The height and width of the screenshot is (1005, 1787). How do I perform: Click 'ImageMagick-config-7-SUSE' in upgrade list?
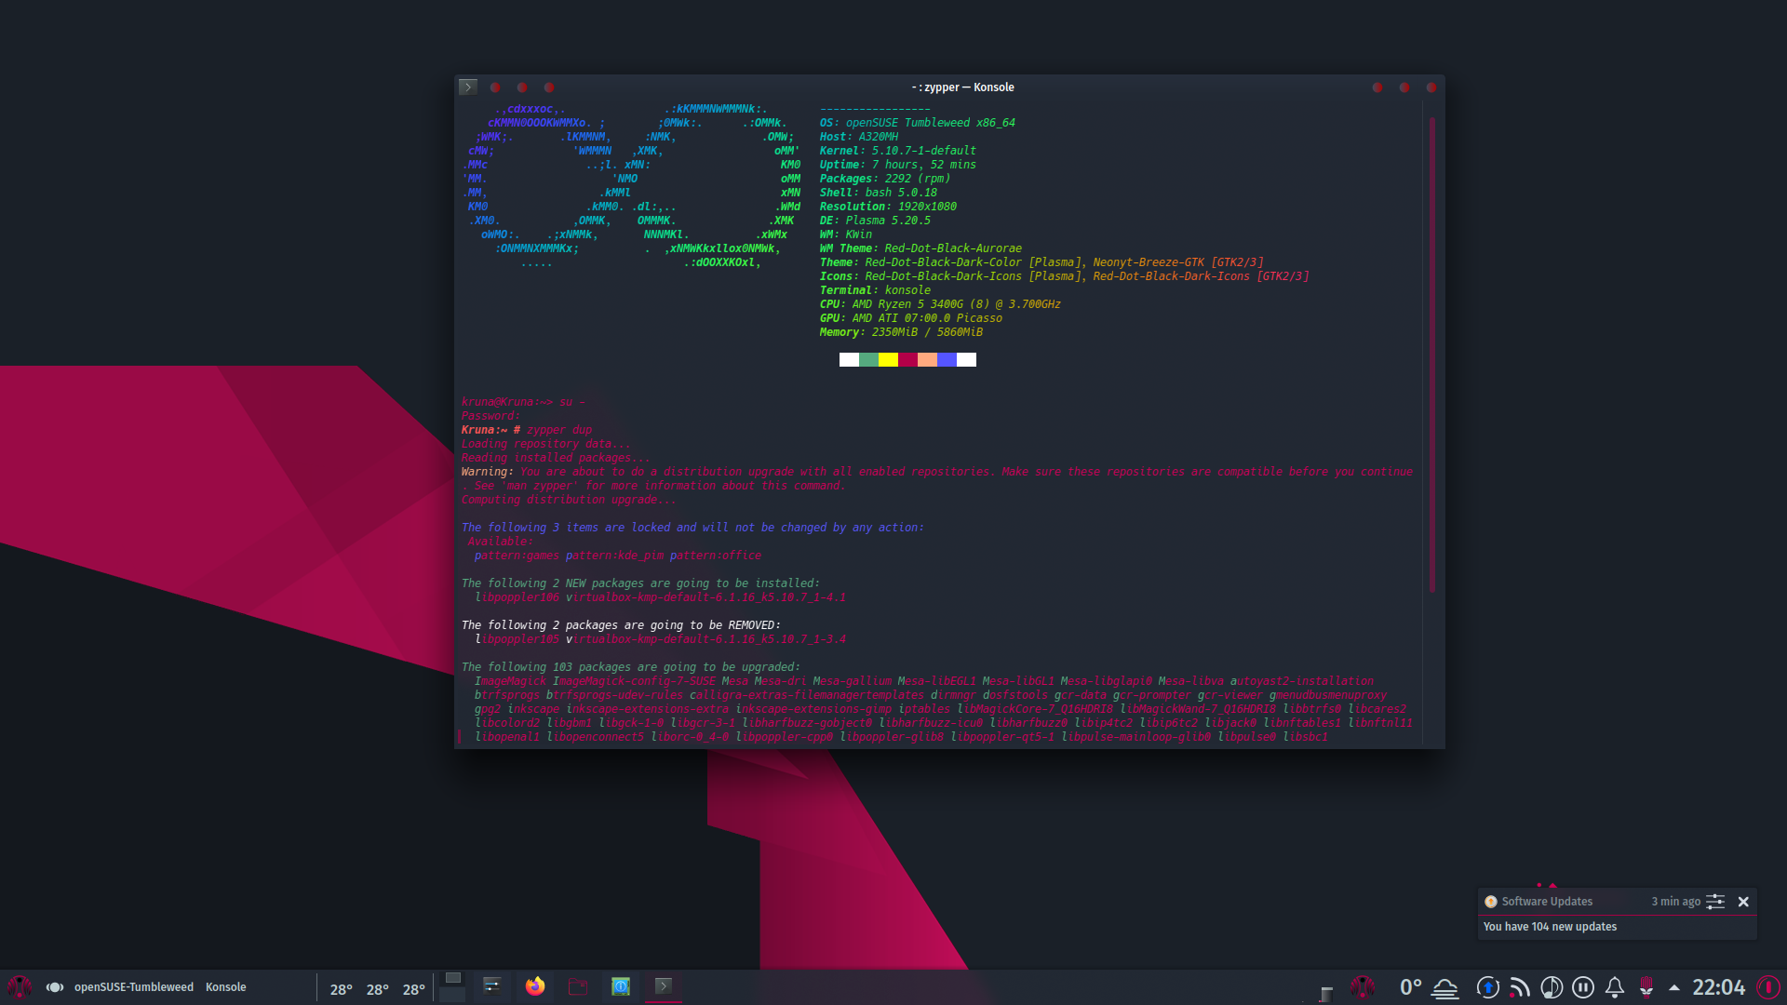point(634,681)
